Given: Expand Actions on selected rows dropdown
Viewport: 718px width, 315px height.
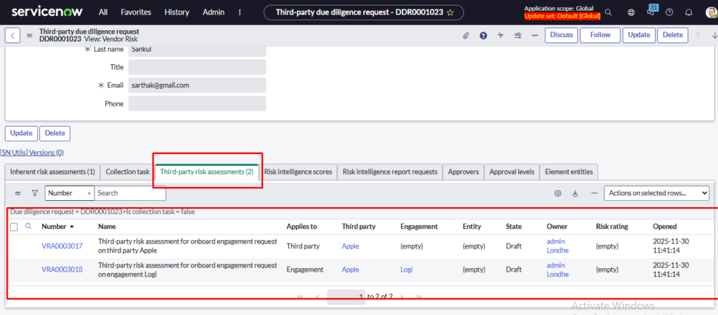Looking at the screenshot, I should pos(656,193).
